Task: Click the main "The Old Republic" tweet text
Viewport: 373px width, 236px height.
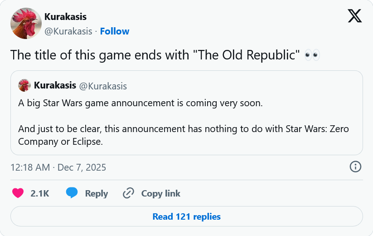Action: (x=155, y=55)
